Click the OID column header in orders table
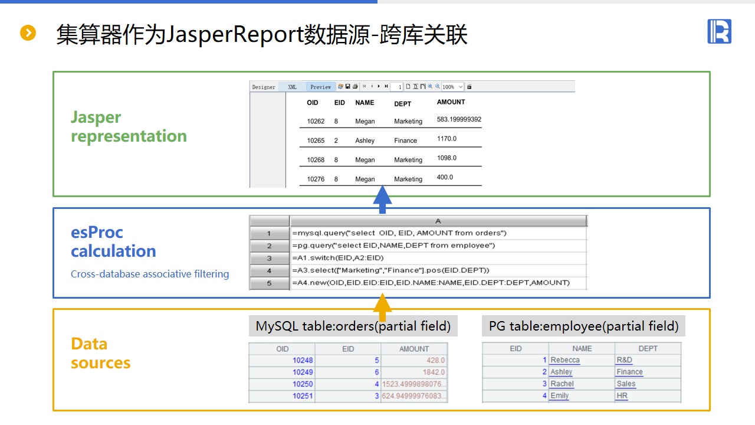This screenshot has width=755, height=425. (282, 349)
